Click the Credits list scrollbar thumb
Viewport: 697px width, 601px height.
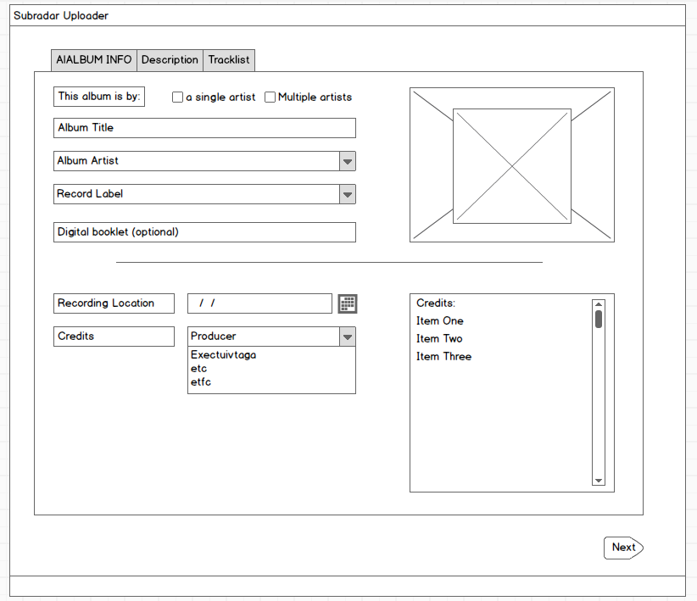pyautogui.click(x=599, y=320)
